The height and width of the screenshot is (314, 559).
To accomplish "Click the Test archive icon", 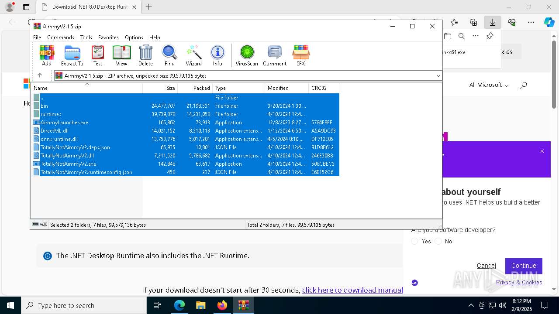I will (98, 55).
